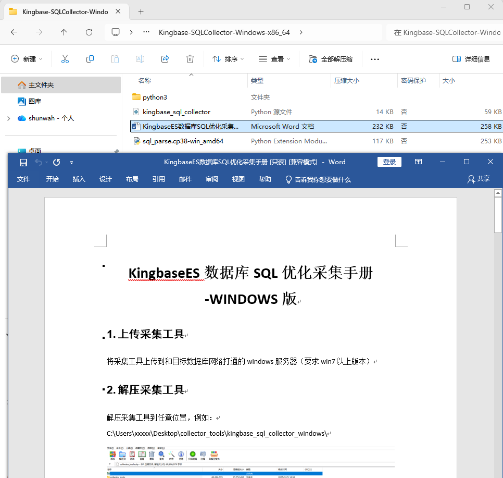Open the 排序 sort dropdown
Viewport: 503px width, 478px height.
228,59
